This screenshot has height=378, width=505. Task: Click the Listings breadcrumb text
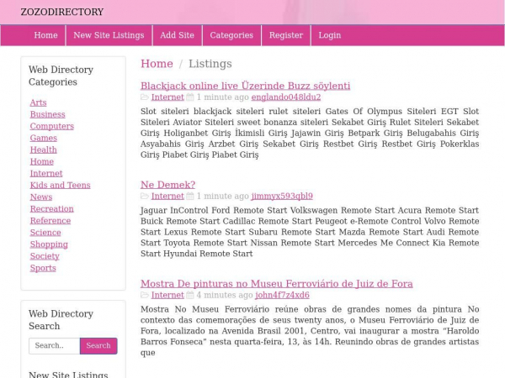coord(210,64)
